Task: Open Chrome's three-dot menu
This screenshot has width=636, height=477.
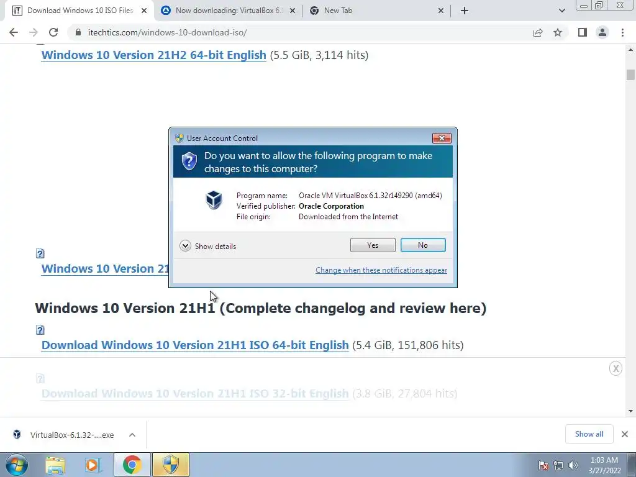Action: (622, 32)
